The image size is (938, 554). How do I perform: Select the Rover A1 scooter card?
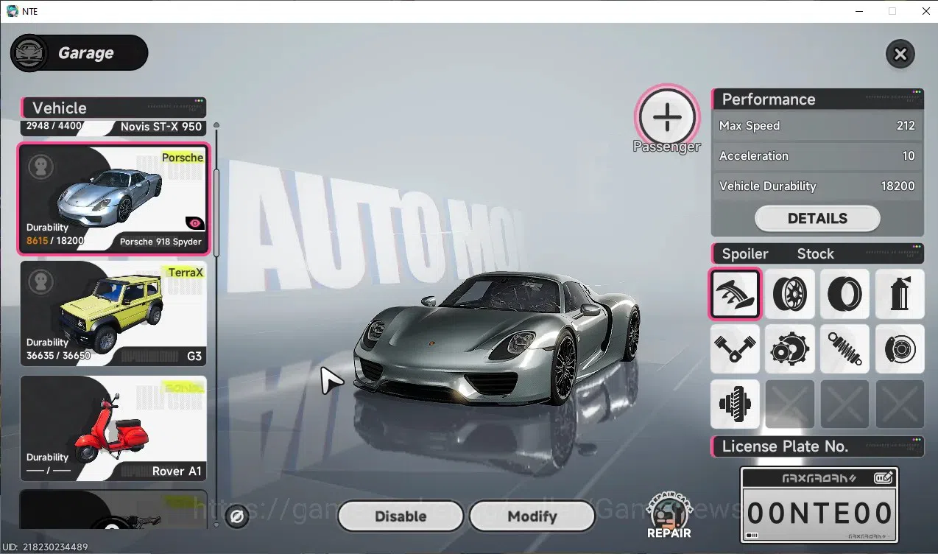(113, 429)
